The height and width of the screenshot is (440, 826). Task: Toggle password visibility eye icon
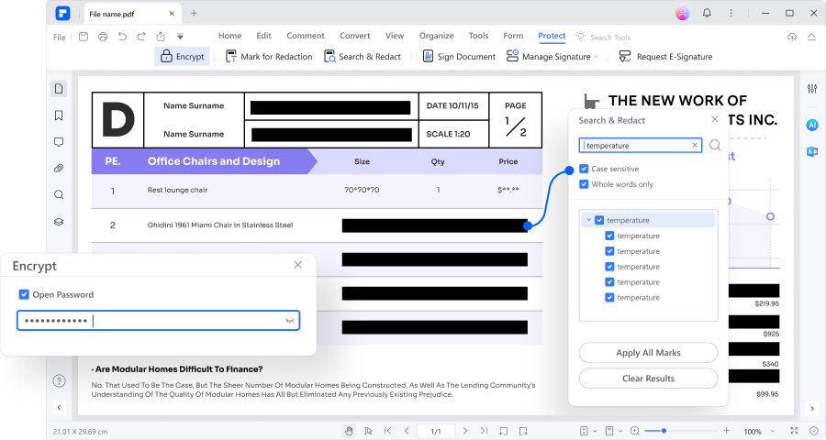coord(290,321)
